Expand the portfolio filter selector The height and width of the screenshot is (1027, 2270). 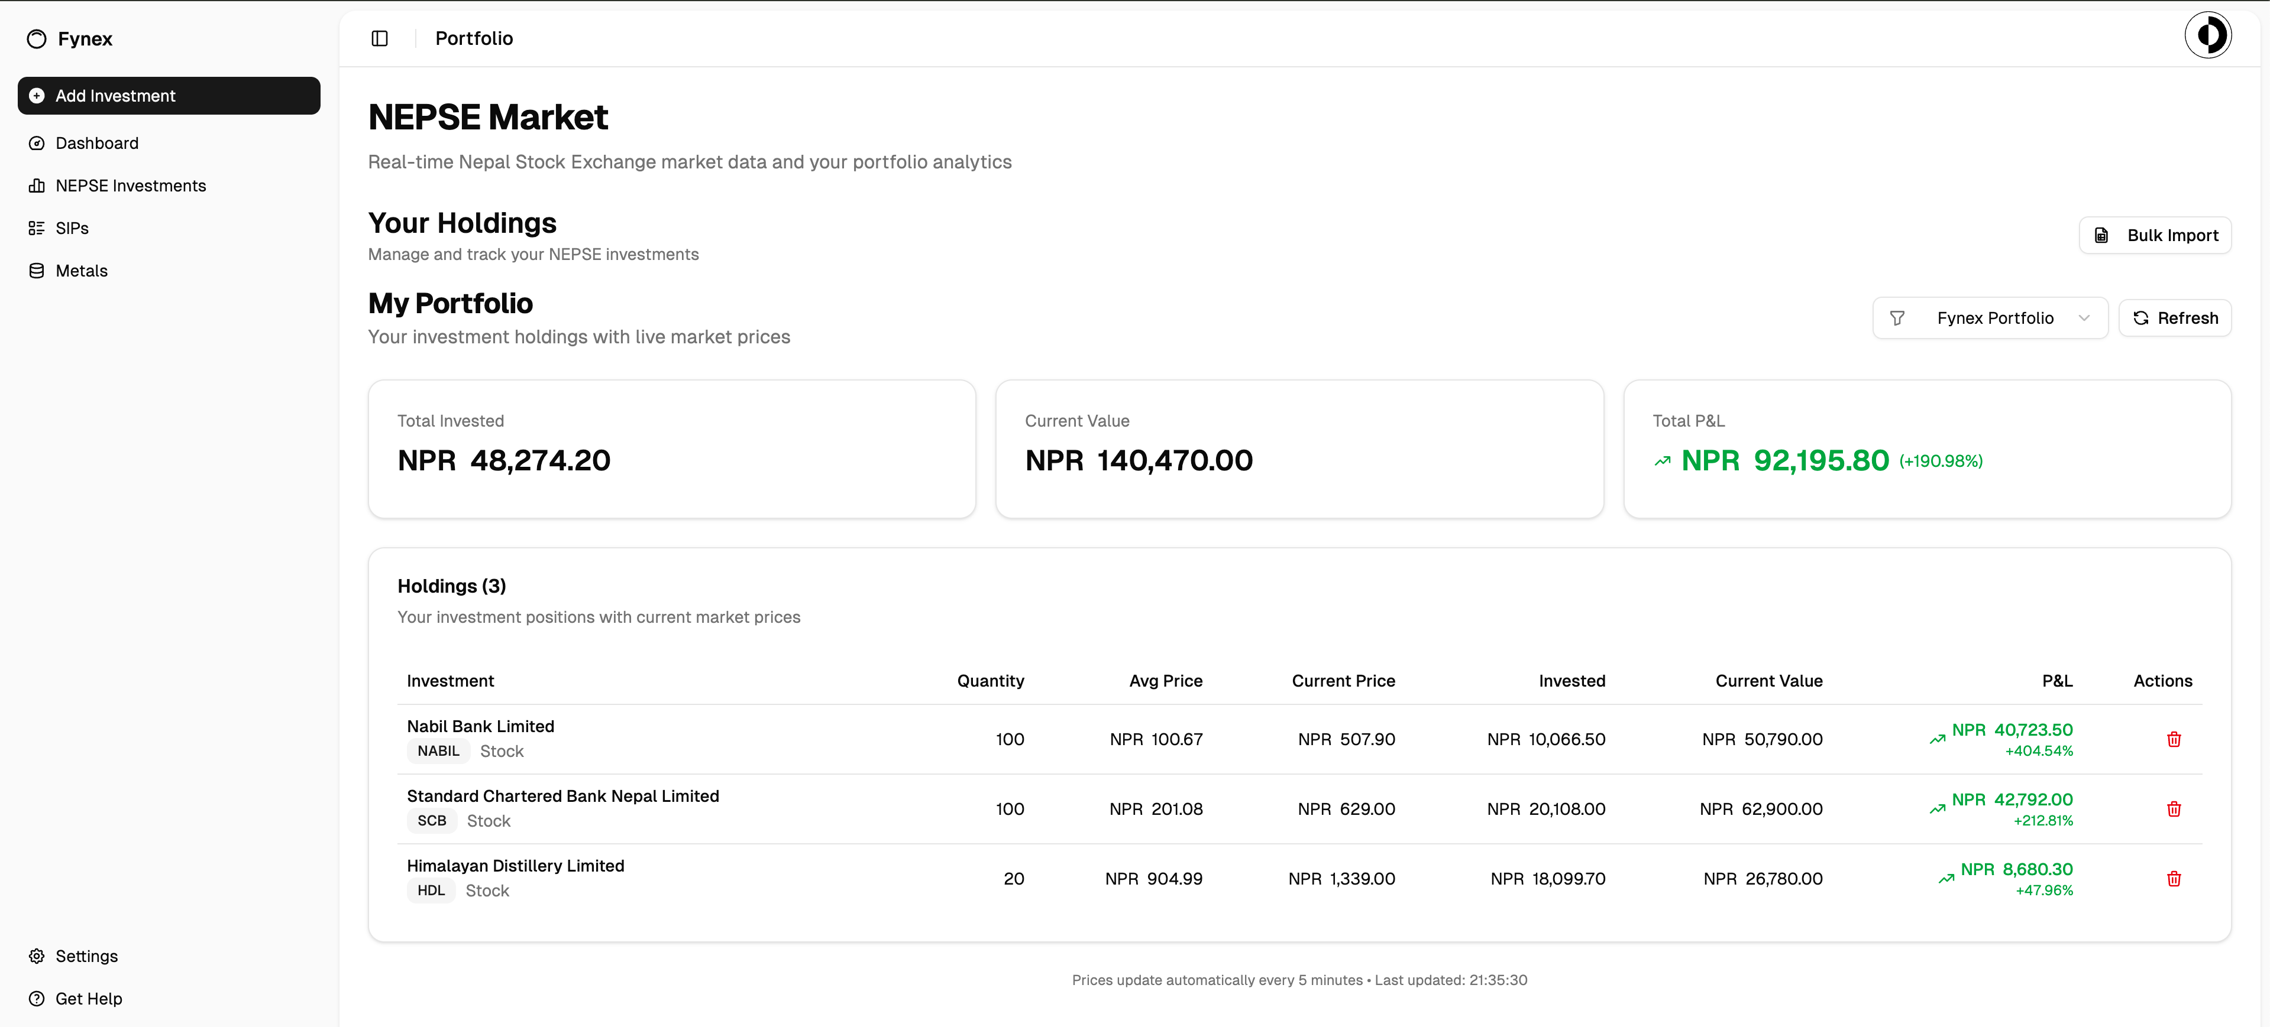pos(2083,318)
